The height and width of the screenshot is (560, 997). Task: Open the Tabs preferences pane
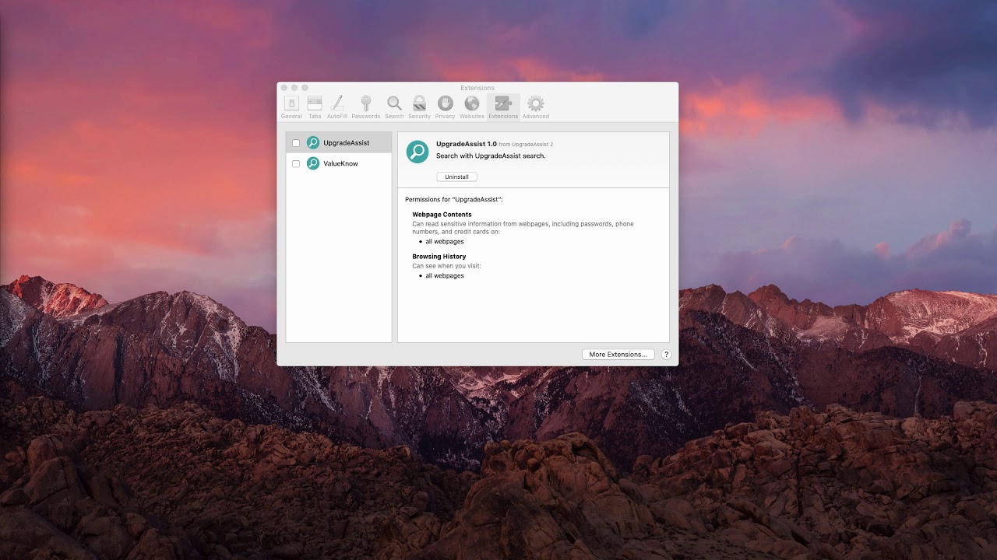(x=315, y=107)
